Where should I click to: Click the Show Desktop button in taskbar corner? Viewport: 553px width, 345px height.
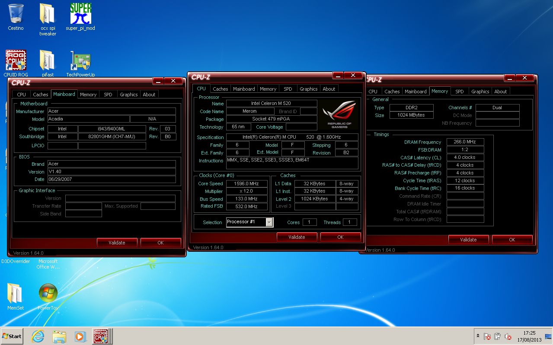tap(549, 336)
